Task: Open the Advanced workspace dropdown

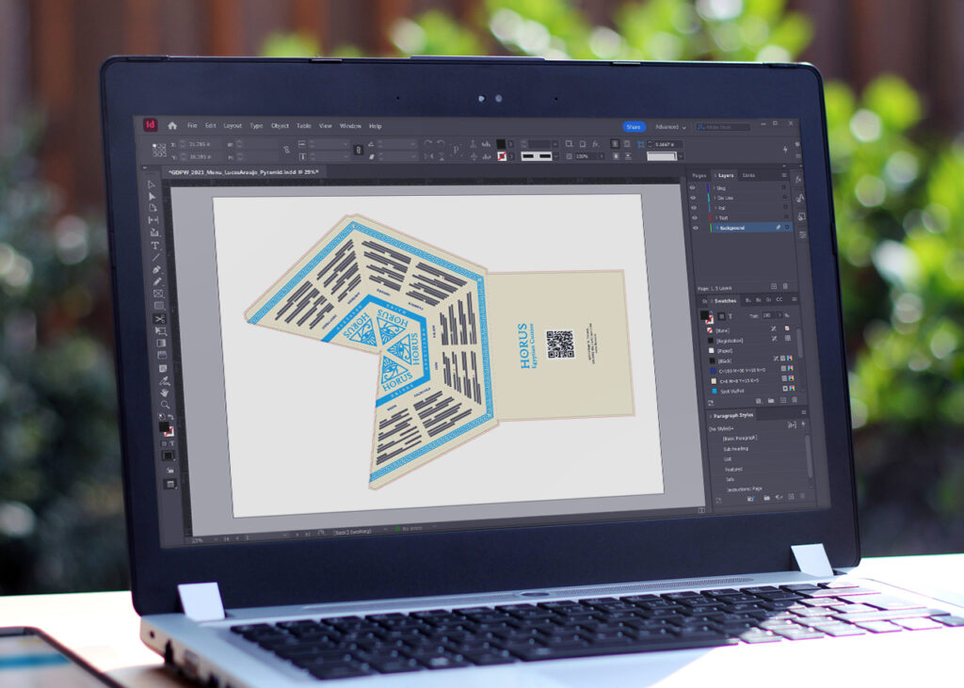Action: (x=670, y=127)
